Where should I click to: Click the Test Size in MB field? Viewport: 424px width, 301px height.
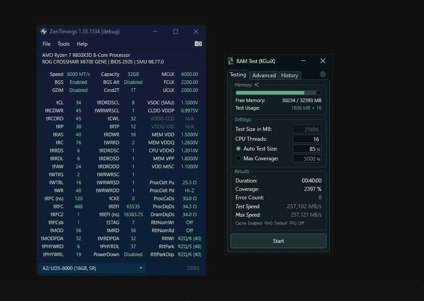(x=307, y=129)
